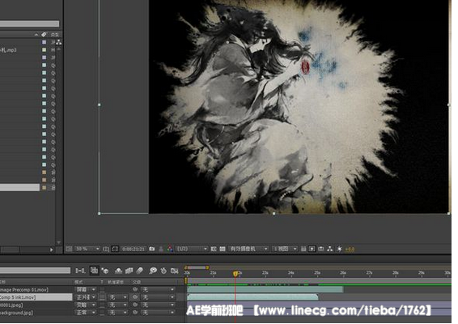The height and width of the screenshot is (324, 458).
Task: Click the reset exposure sun icon
Action: [339, 249]
